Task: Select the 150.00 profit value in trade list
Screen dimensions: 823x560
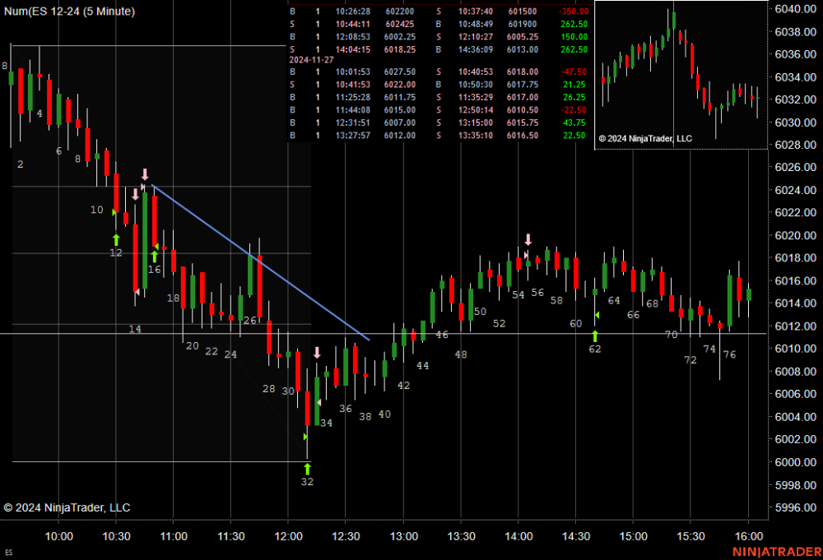Action: pyautogui.click(x=574, y=37)
